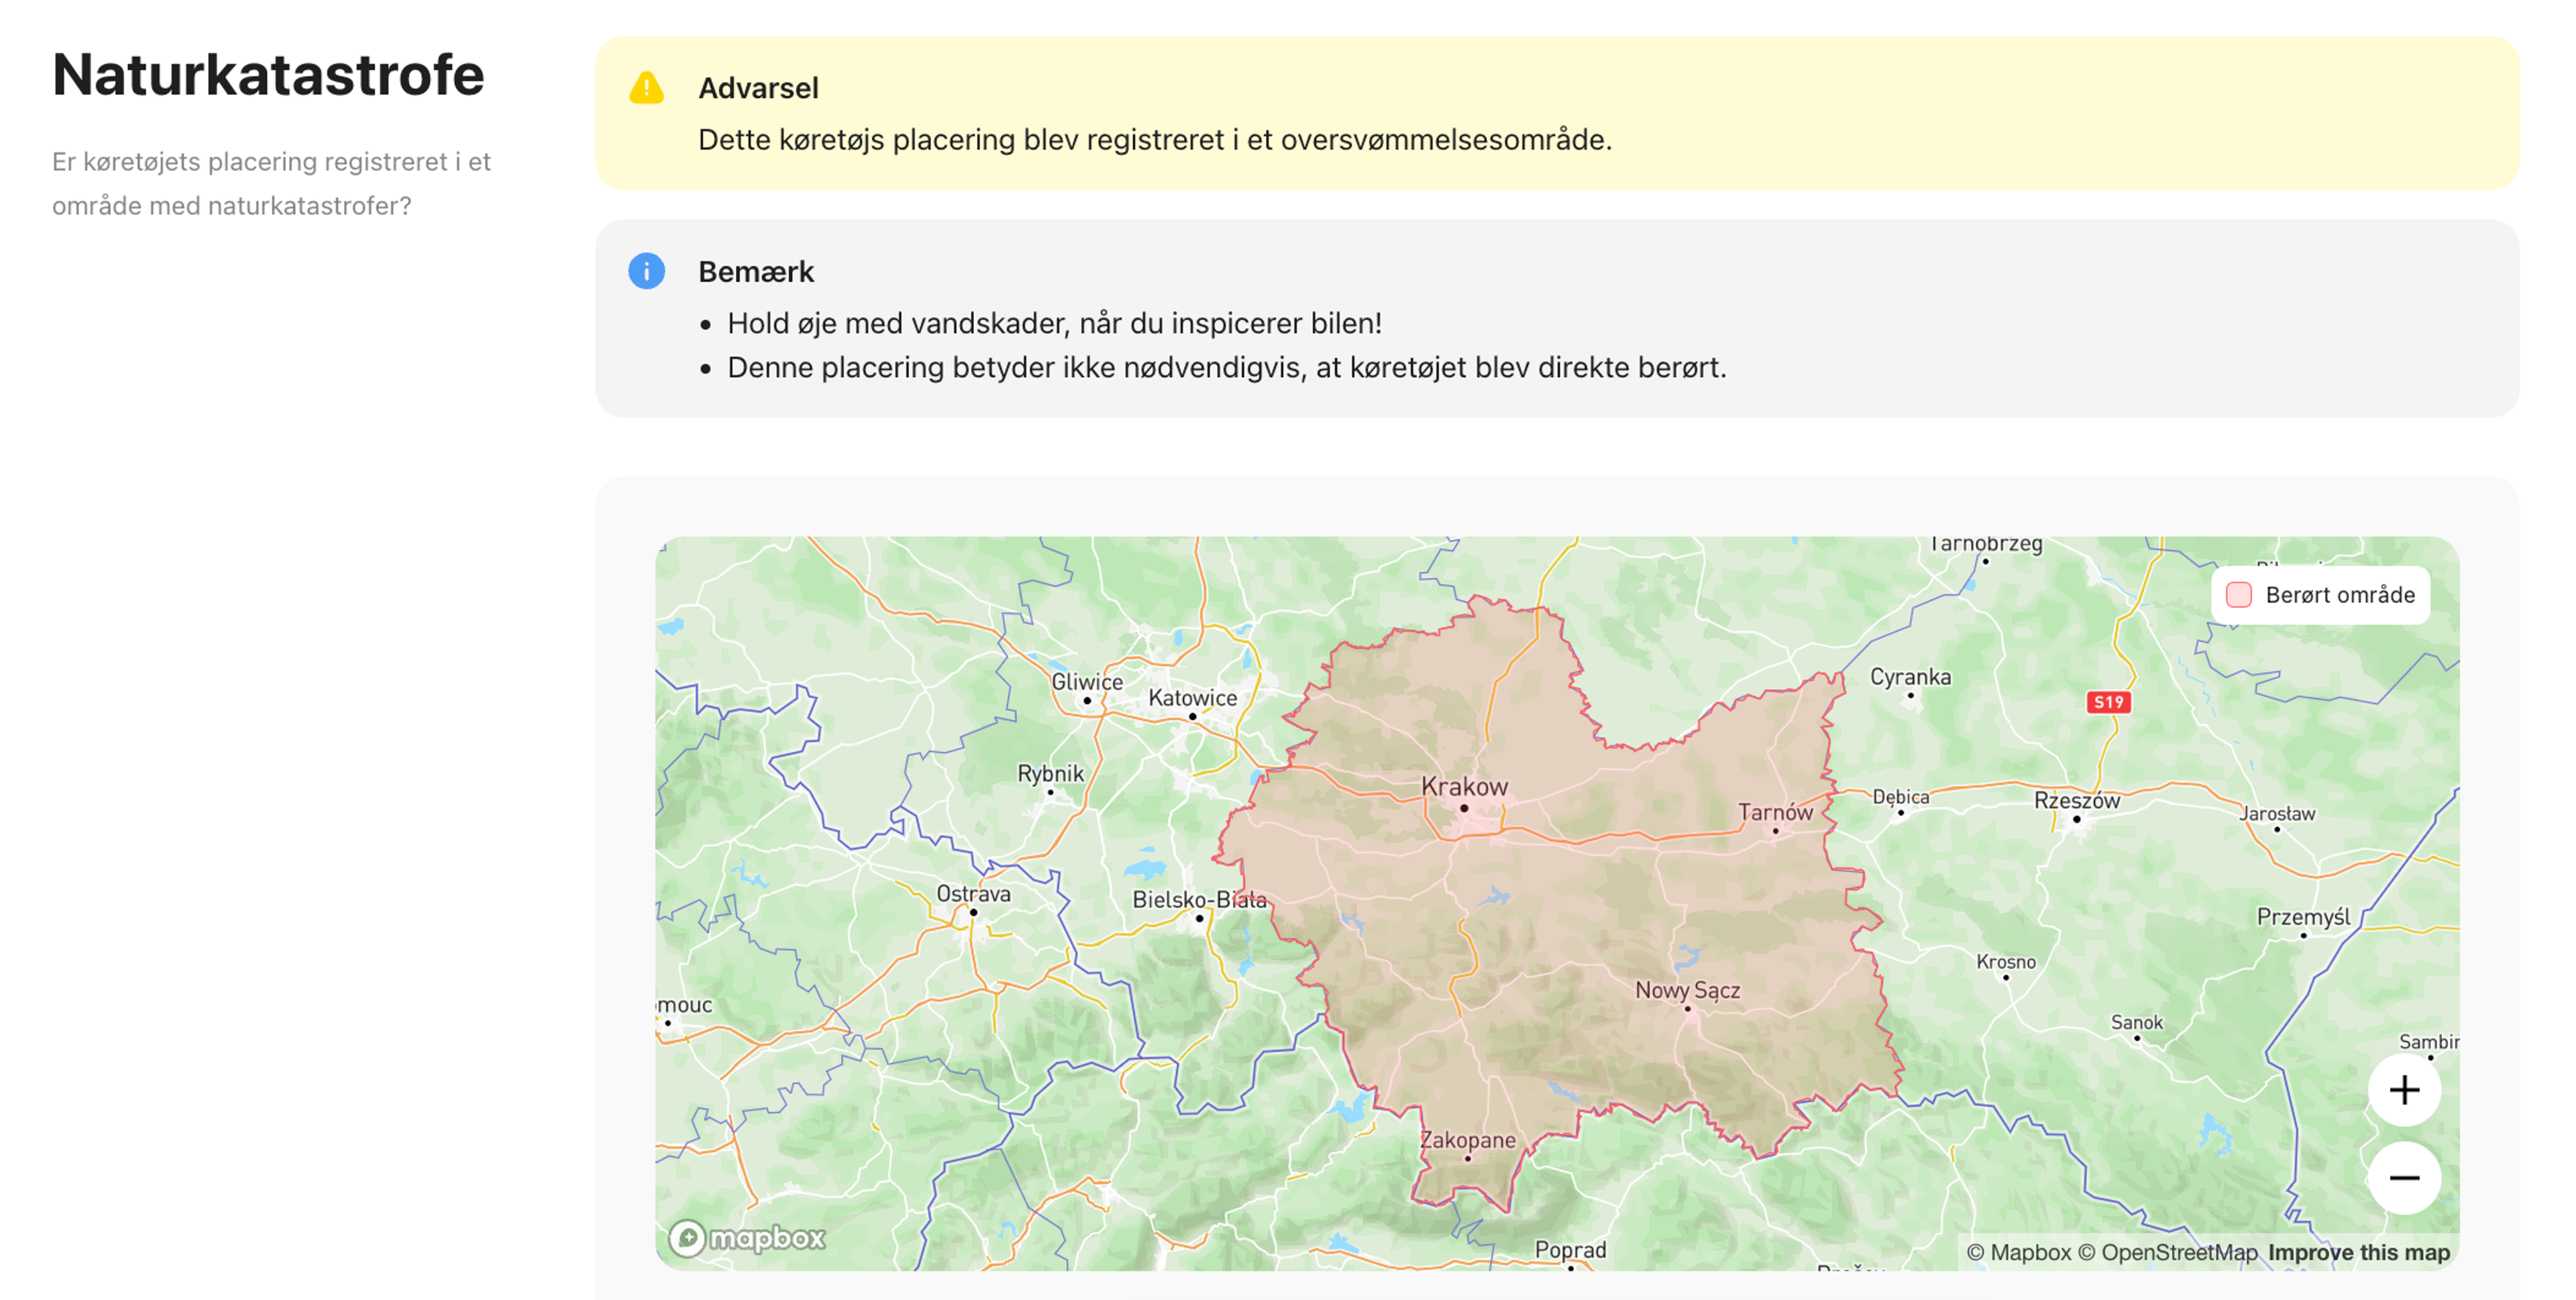Click the Katowice city label on map
Image resolution: width=2576 pixels, height=1300 pixels.
tap(1192, 698)
